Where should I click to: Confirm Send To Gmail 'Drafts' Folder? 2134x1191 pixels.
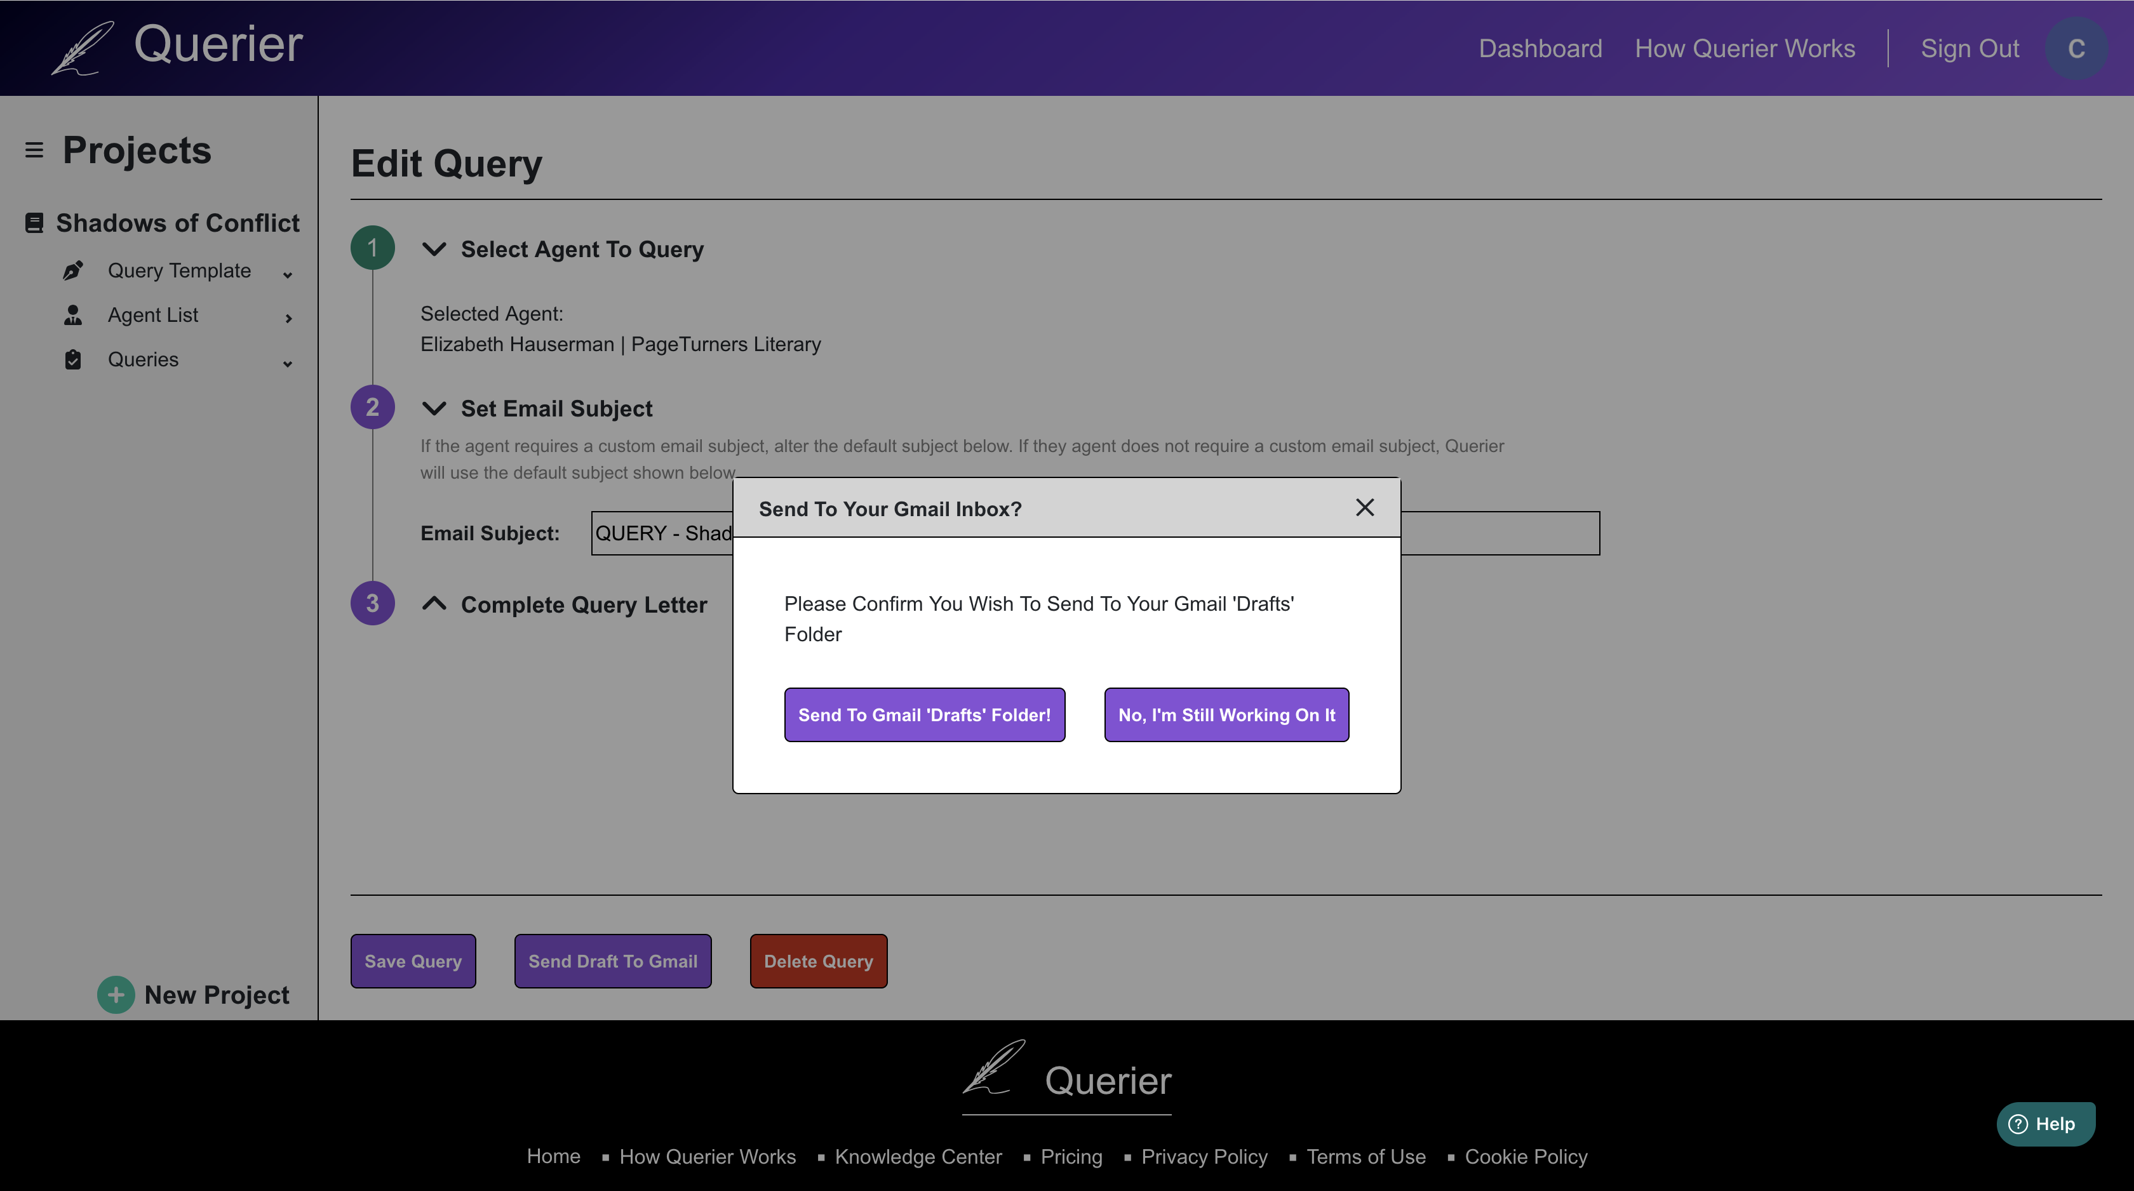pos(925,715)
